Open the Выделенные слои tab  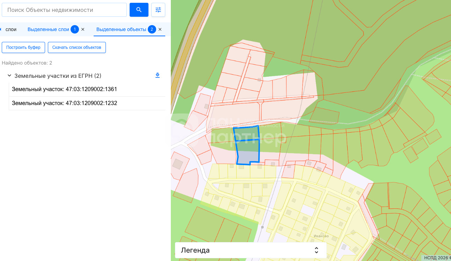click(x=48, y=29)
